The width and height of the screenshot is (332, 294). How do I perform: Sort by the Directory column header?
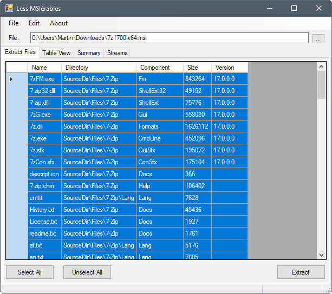tap(99, 68)
